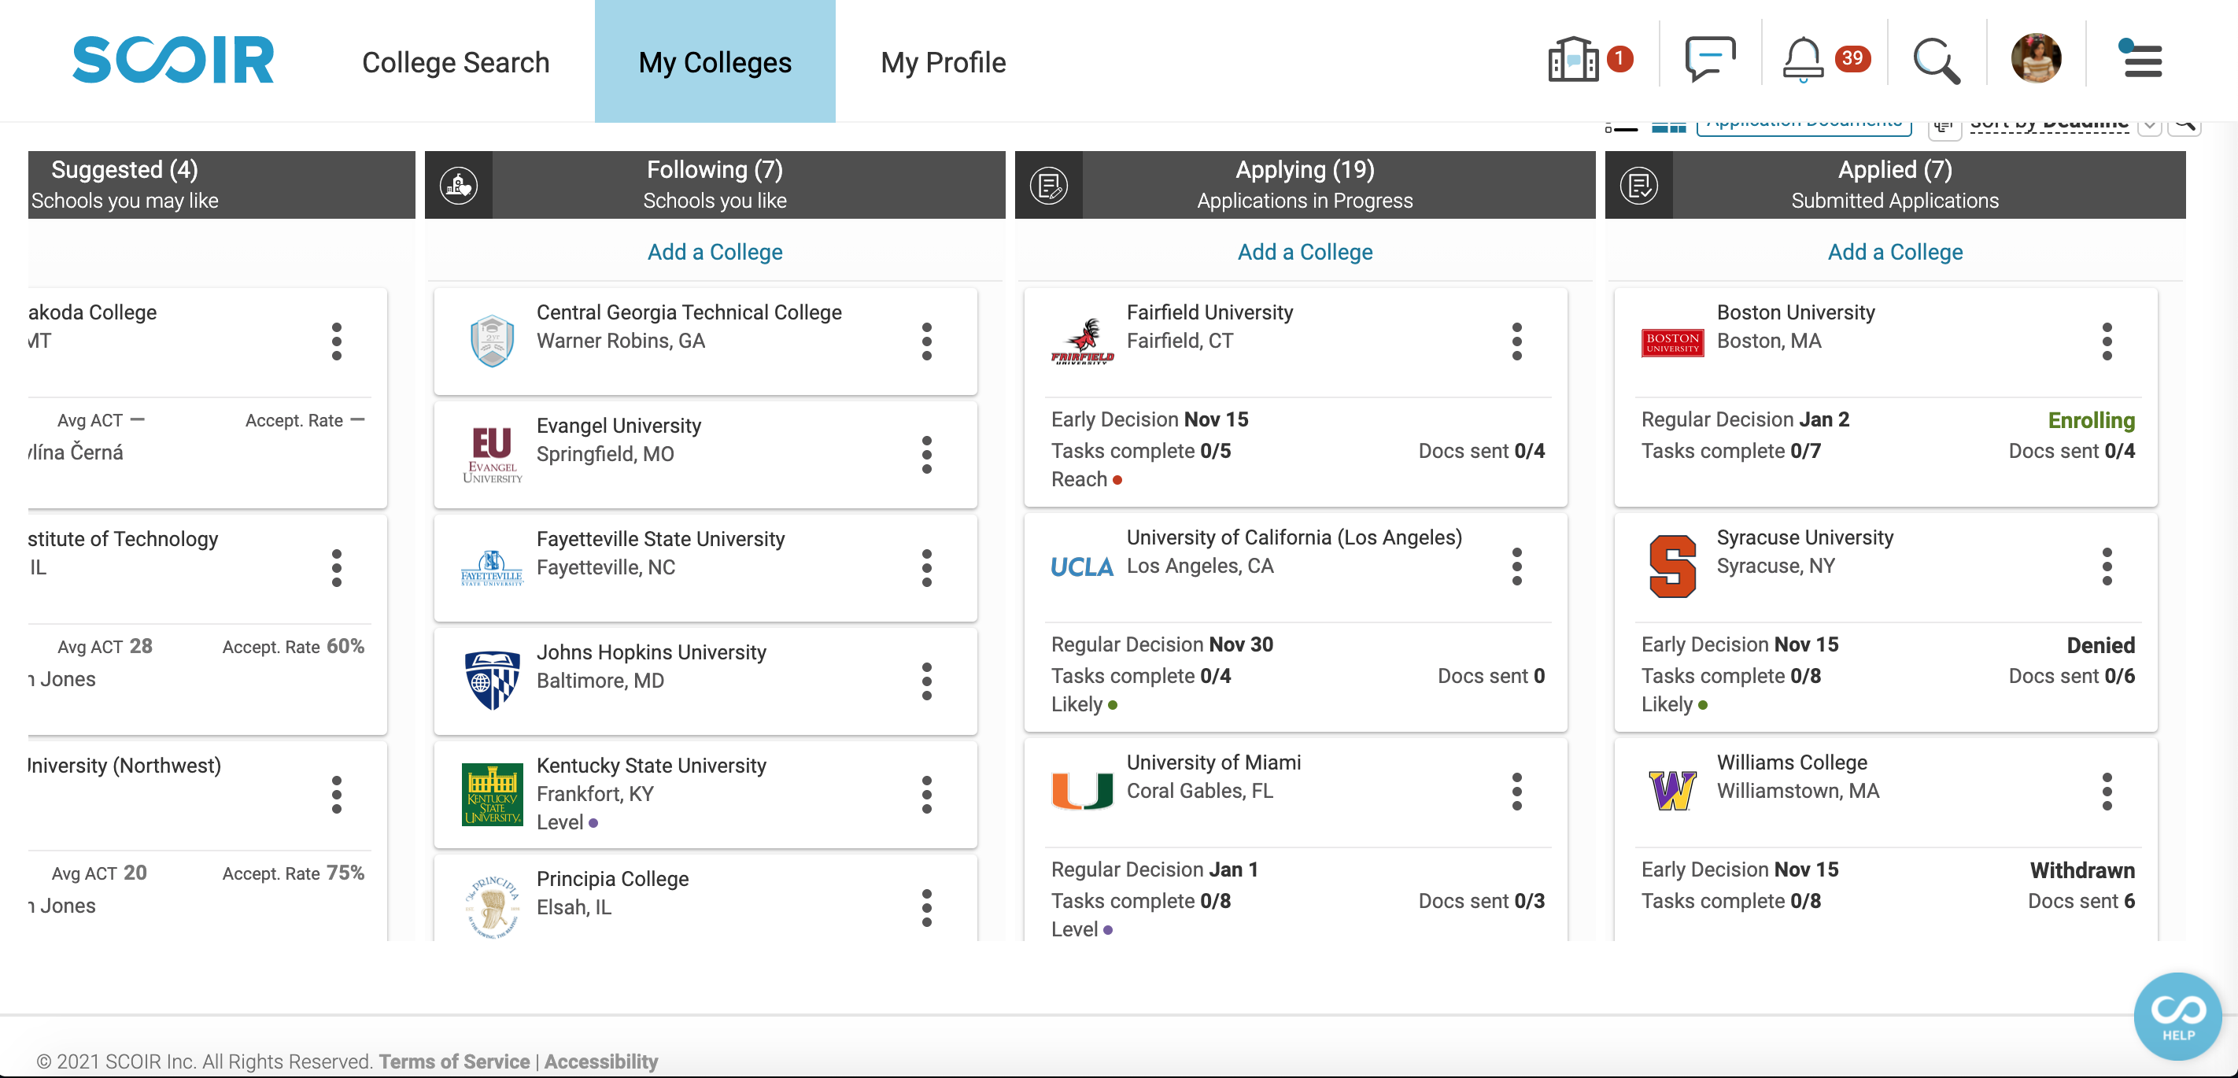Select the My Colleges tab
Screen dimensions: 2238x1078
coord(715,62)
